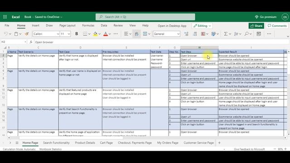Click the Name Box showing H2

pyautogui.click(x=14, y=42)
